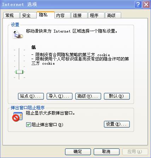This screenshot has height=158, width=151.
Task: Click the question mark help button
Action: pos(138,5)
